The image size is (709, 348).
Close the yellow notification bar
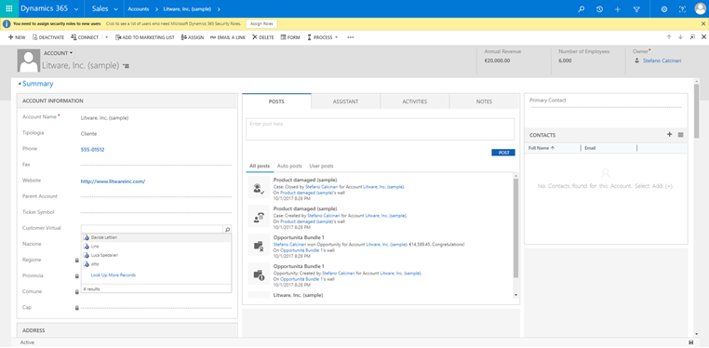pyautogui.click(x=703, y=24)
